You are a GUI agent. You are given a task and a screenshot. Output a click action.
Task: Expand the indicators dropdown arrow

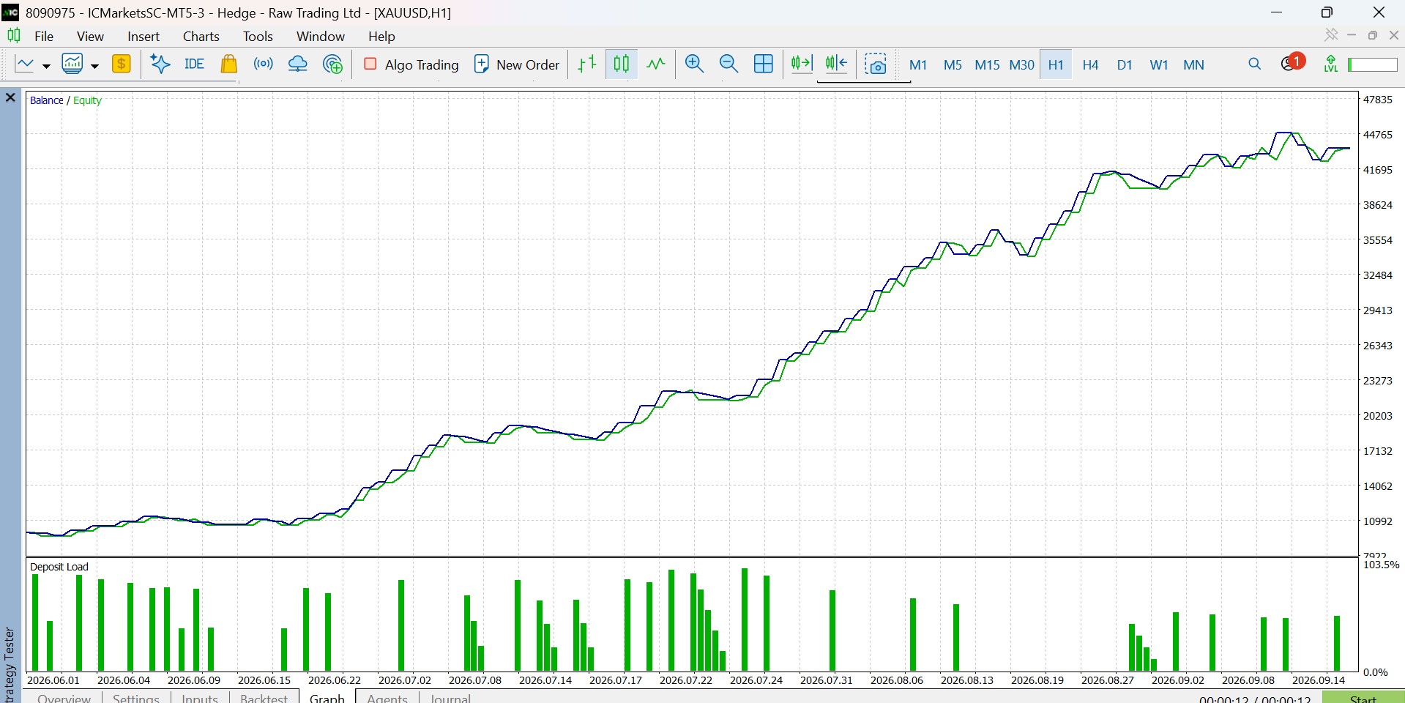94,66
